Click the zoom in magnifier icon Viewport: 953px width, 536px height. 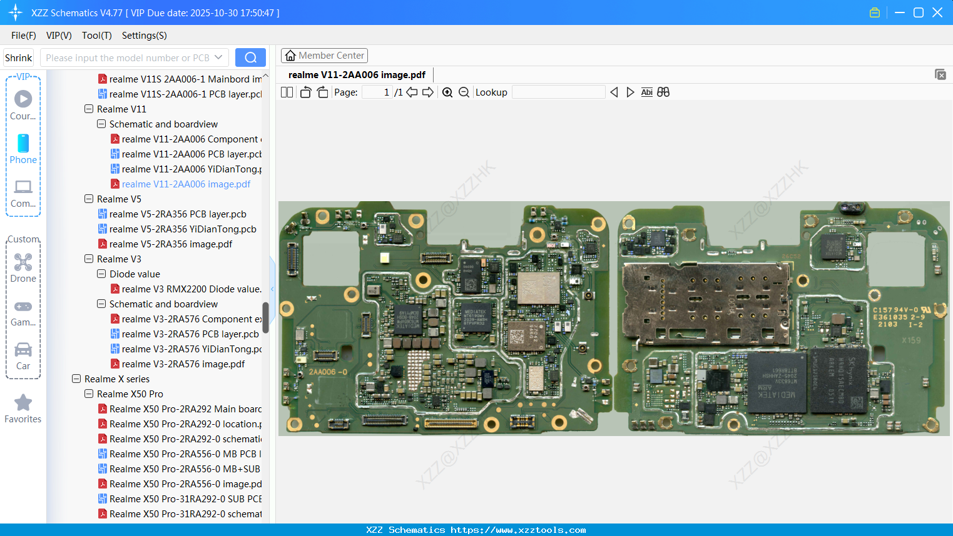(x=447, y=92)
